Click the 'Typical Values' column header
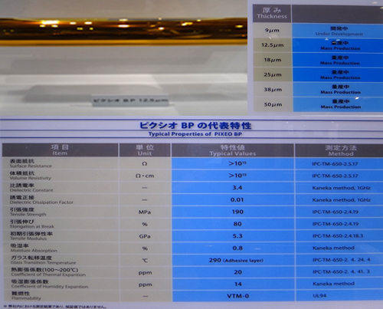Viewport: 383px width, 309px height. tap(233, 150)
